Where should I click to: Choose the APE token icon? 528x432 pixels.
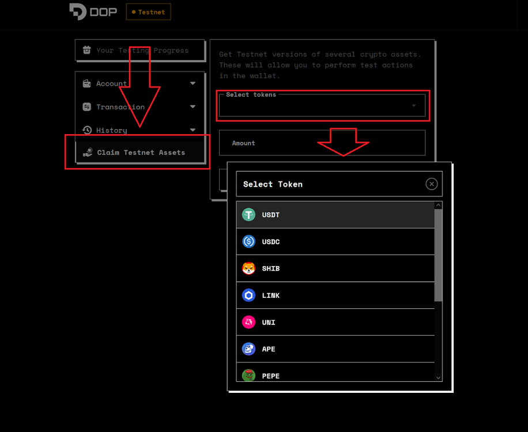(x=248, y=349)
